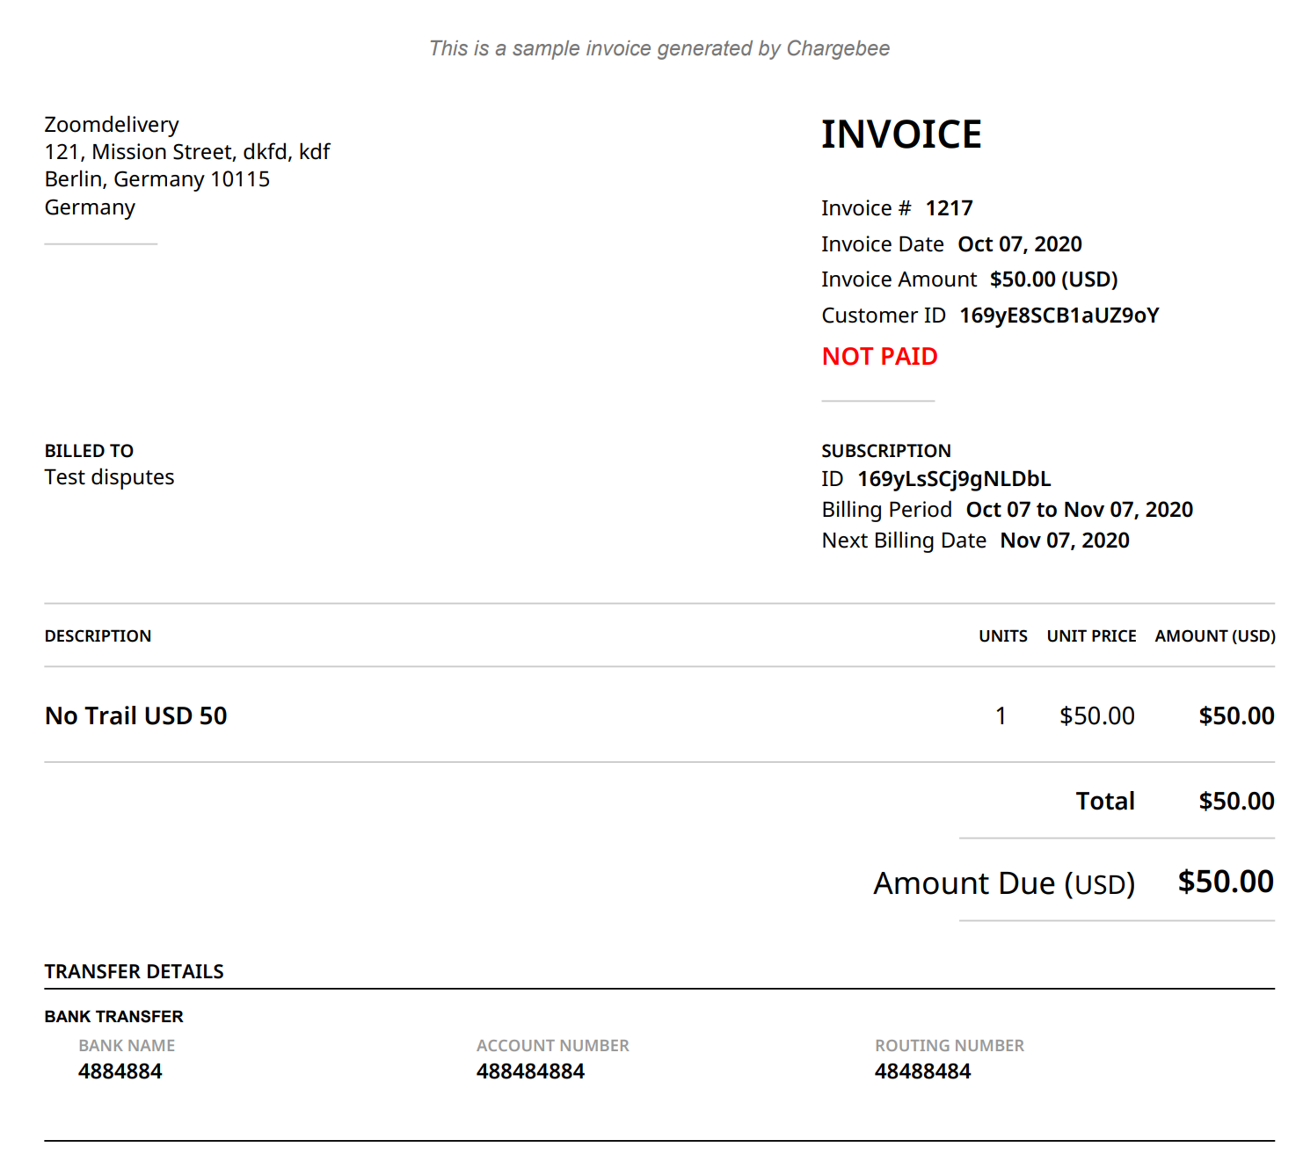Click the Amount Due (USD) $50.00 value
This screenshot has height=1169, width=1303.
(1226, 882)
